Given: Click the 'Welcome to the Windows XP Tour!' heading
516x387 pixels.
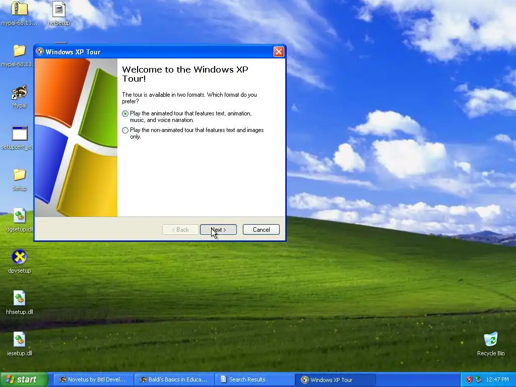Looking at the screenshot, I should (185, 74).
